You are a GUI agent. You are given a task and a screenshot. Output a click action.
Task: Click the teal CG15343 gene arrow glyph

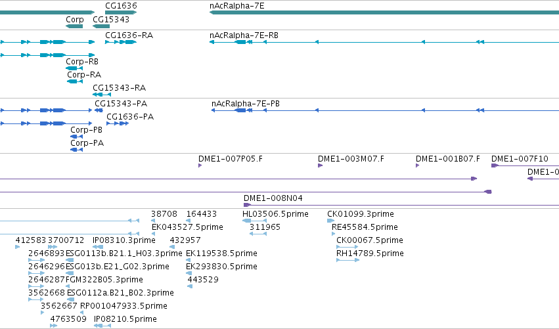click(101, 26)
